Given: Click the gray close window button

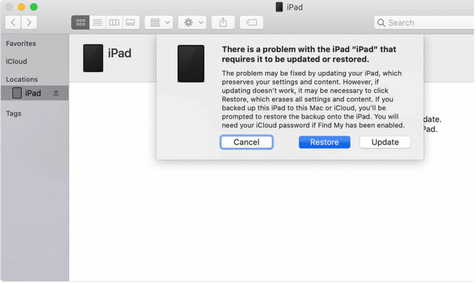Looking at the screenshot, I should click(9, 6).
